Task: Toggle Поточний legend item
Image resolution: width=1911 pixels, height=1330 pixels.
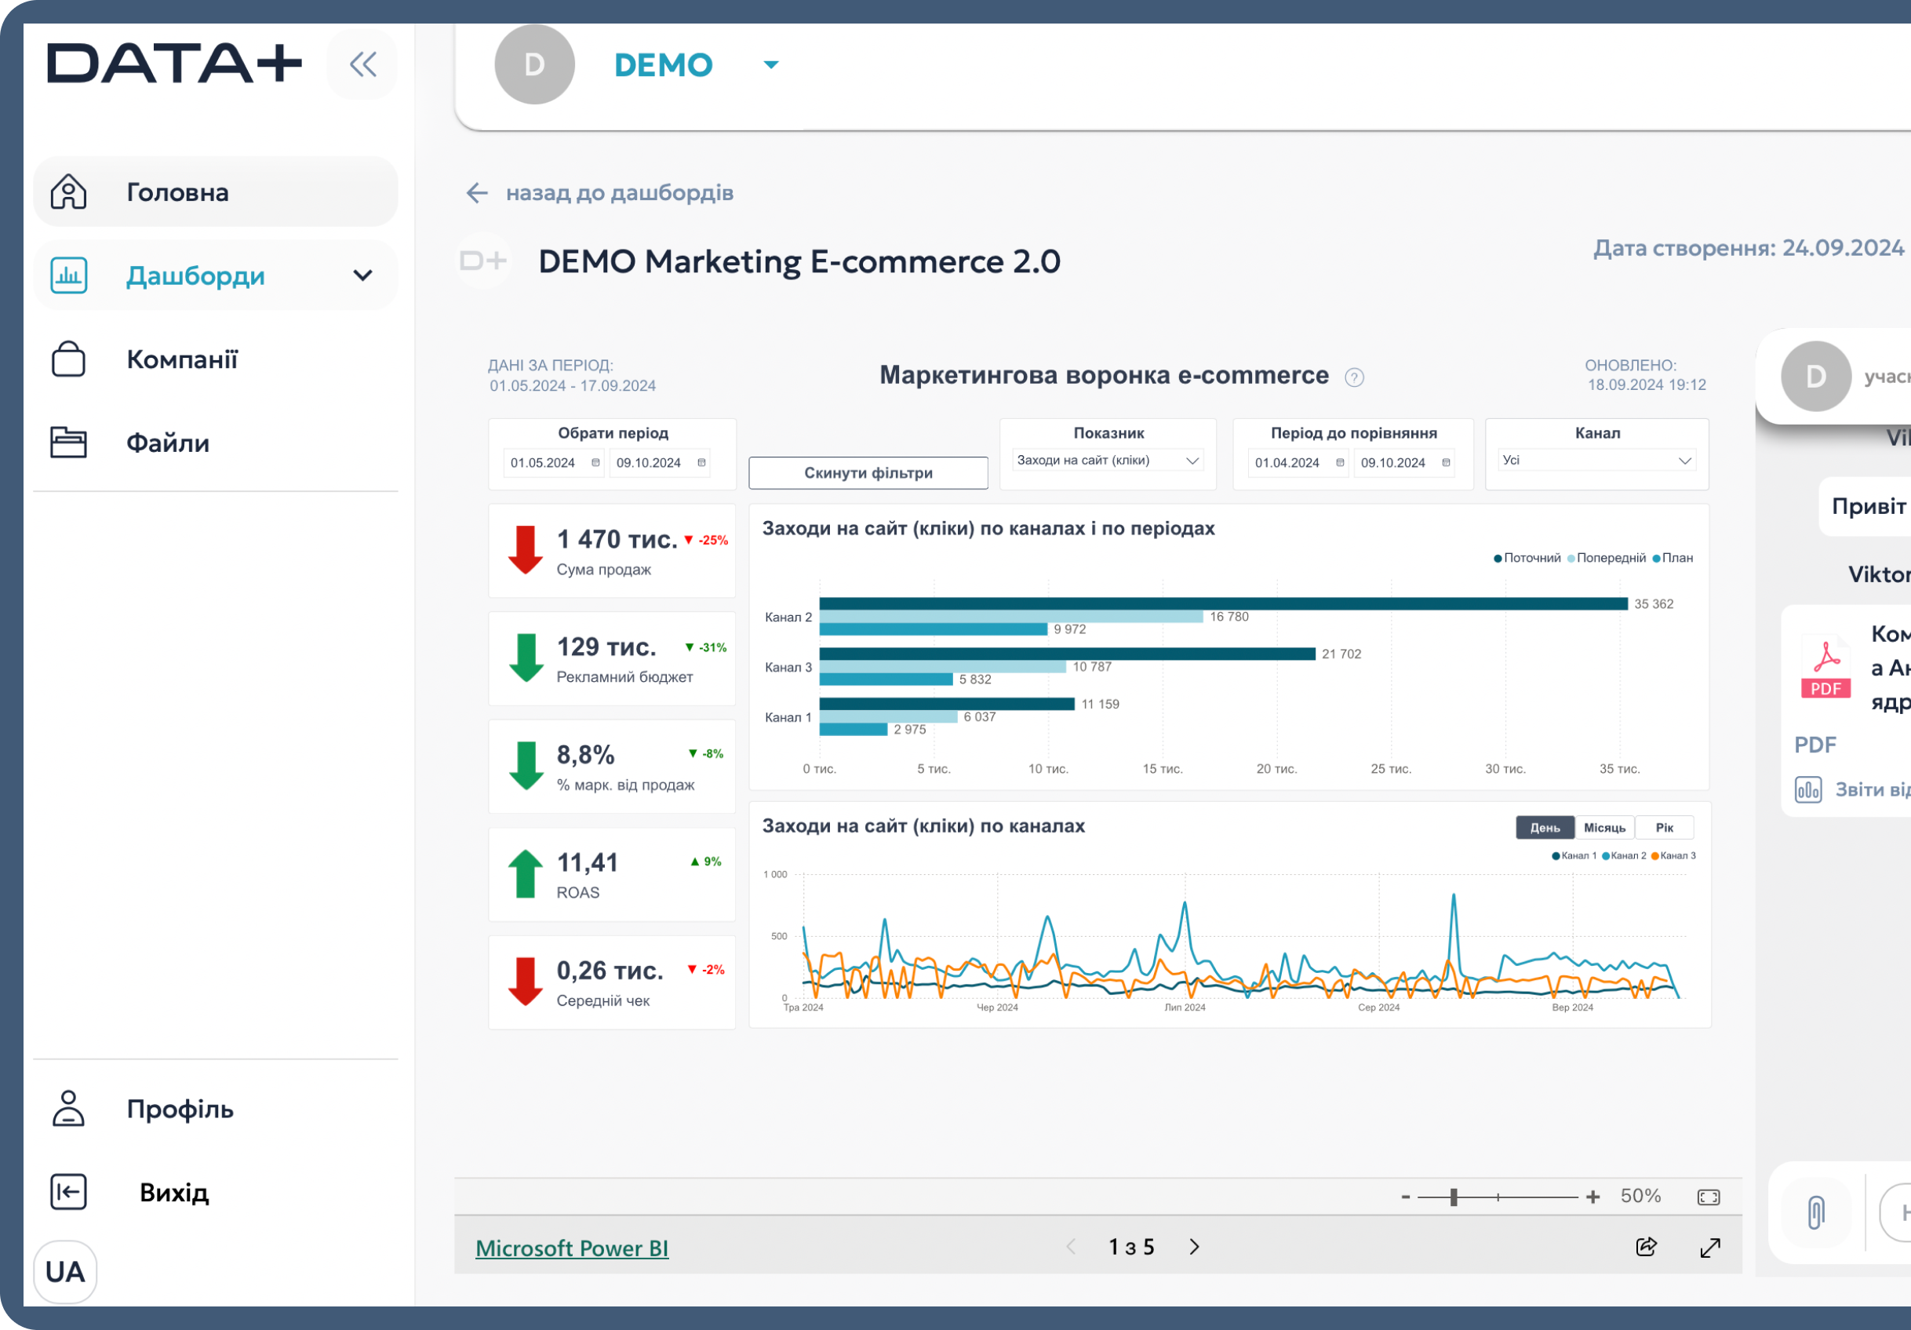Action: coord(1527,558)
